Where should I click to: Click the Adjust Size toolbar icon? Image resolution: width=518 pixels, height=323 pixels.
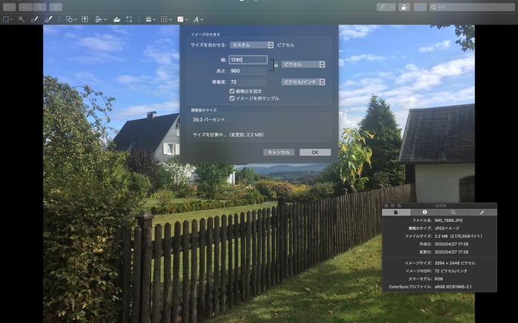coord(129,19)
